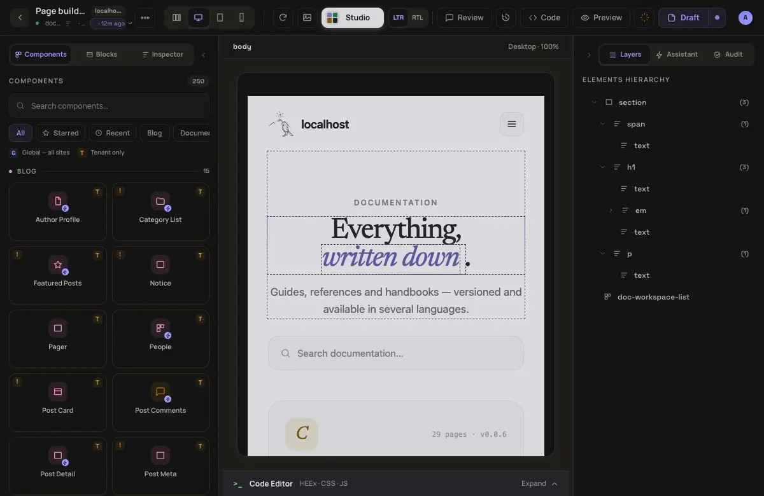This screenshot has width=764, height=496.
Task: Open the Inspector tab
Action: pos(162,55)
